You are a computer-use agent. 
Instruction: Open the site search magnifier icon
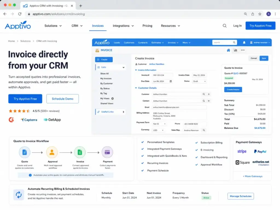pyautogui.click(x=224, y=26)
